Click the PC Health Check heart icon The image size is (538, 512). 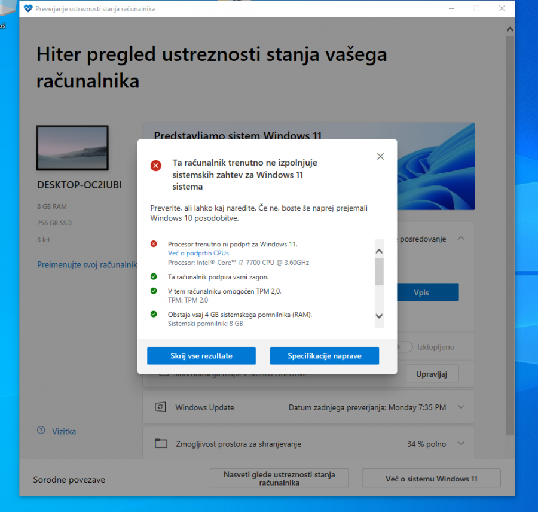tap(28, 8)
